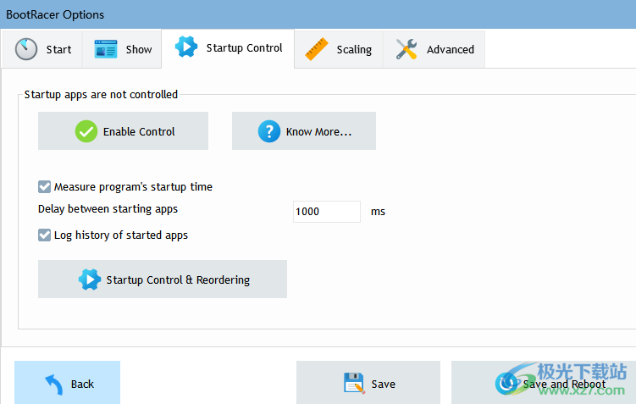Screen dimensions: 636x404
Task: Save the current options
Action: pyautogui.click(x=368, y=383)
